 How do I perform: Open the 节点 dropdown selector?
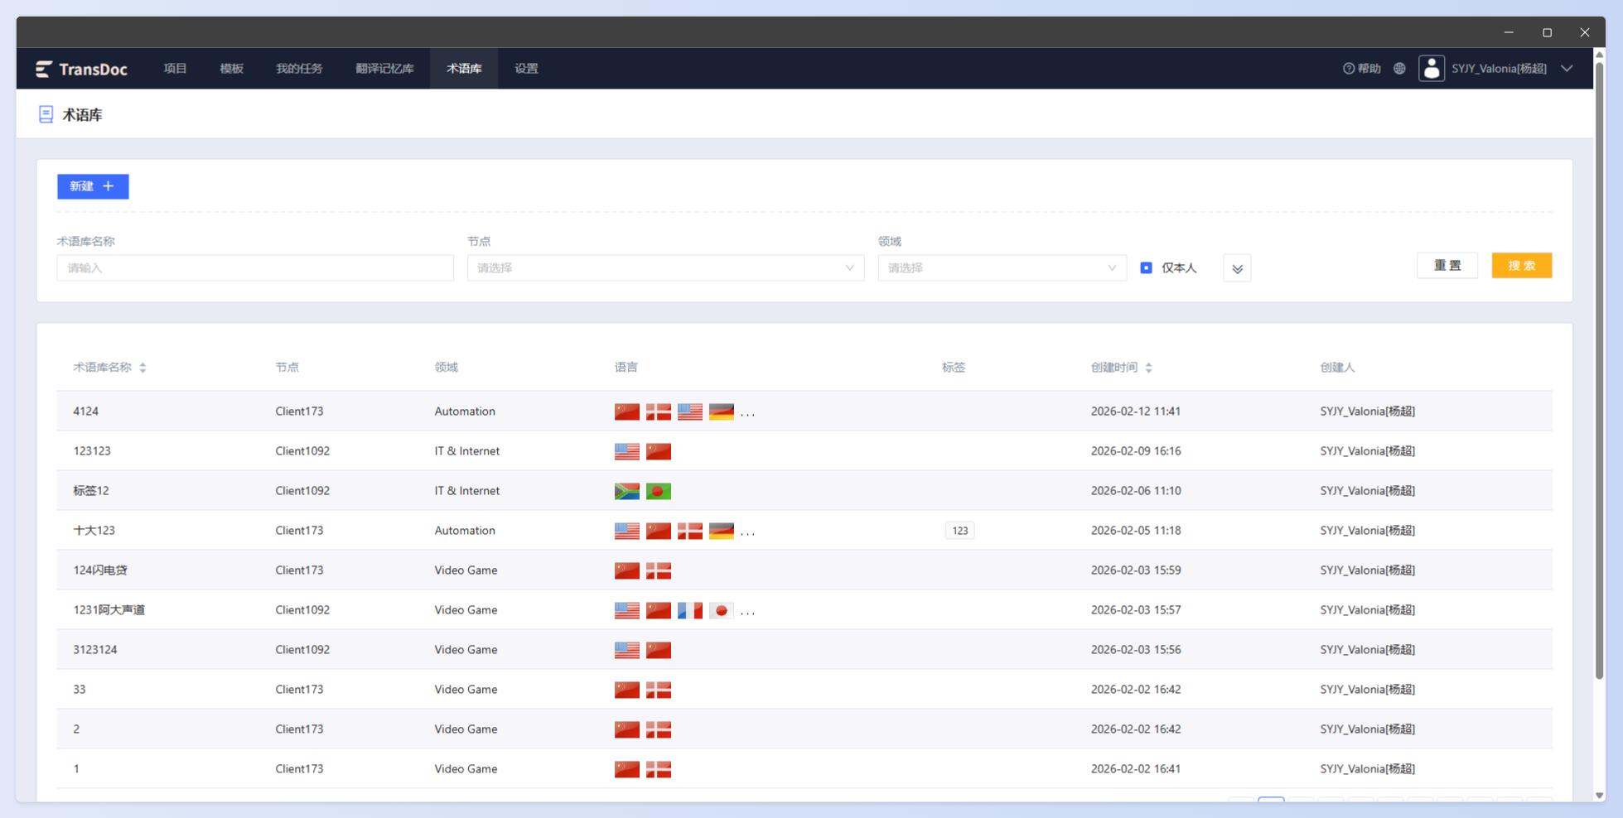pyautogui.click(x=666, y=267)
